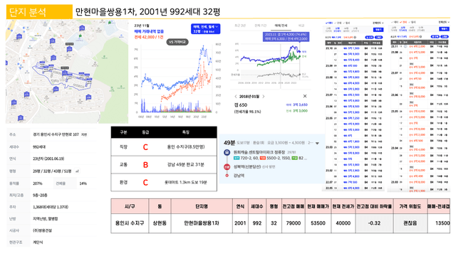456x256 pixels.
Task: Click the vertical cursor line on the 매매/전세 chart
Action: click(280, 66)
